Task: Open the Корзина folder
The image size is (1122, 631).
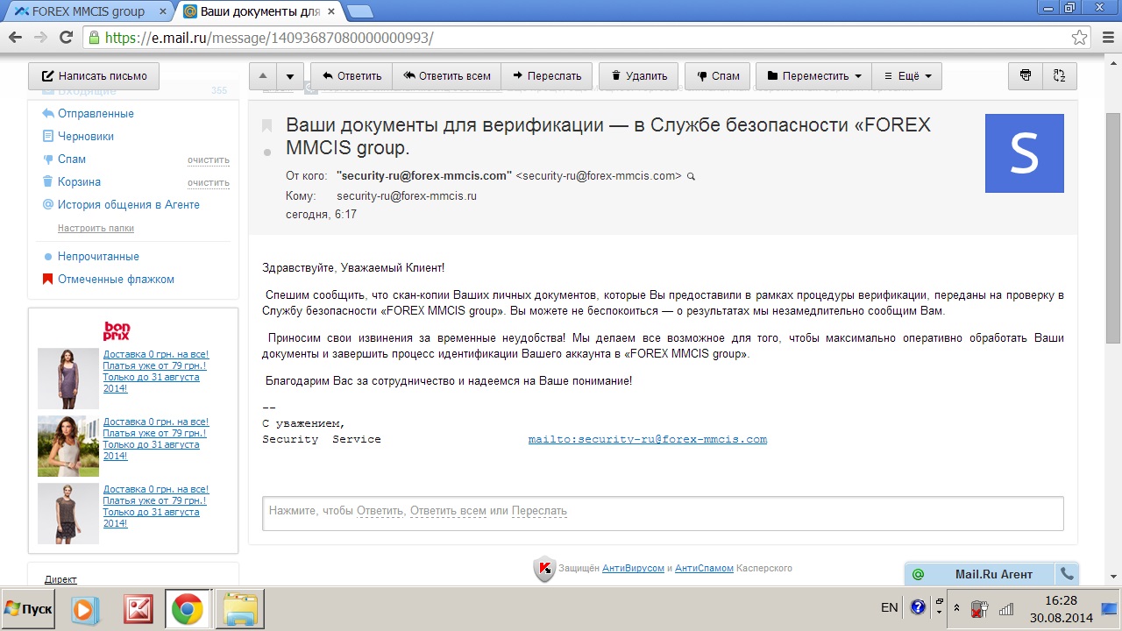Action: (79, 182)
